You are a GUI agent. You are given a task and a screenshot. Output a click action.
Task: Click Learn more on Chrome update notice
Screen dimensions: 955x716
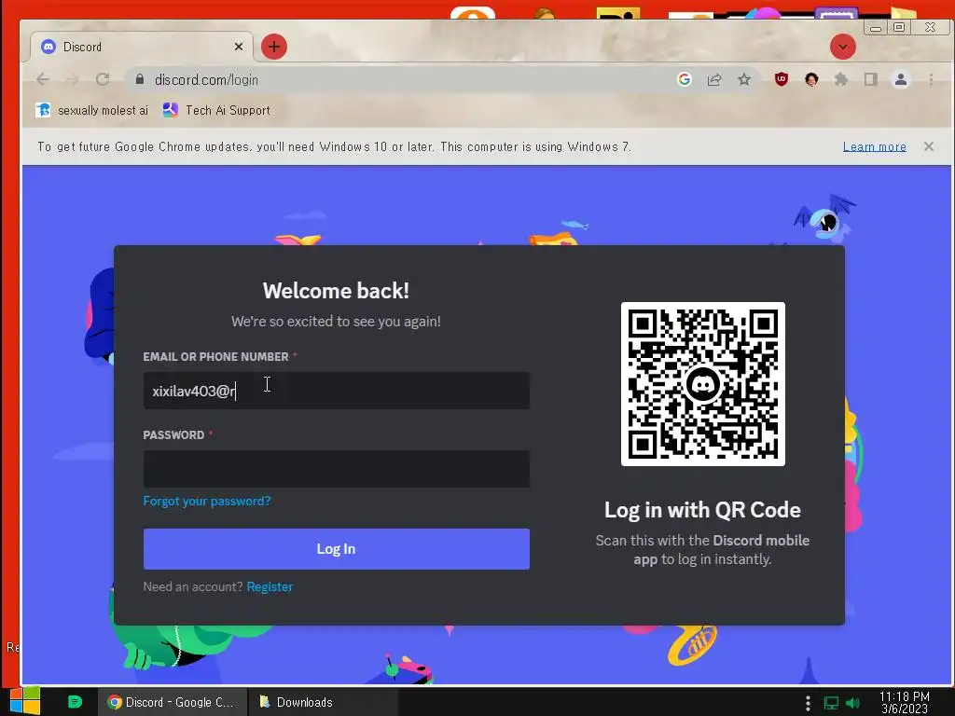pyautogui.click(x=875, y=146)
